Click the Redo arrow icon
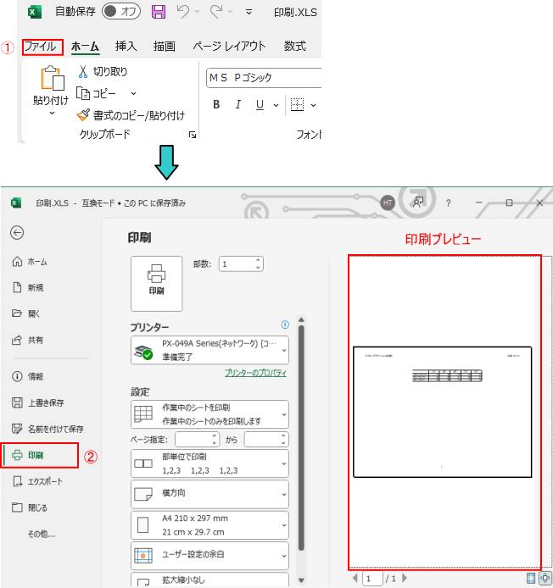Image resolution: width=553 pixels, height=588 pixels. [x=216, y=12]
